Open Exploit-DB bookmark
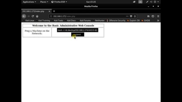This screenshot has height=102, width=182. tap(133, 21)
